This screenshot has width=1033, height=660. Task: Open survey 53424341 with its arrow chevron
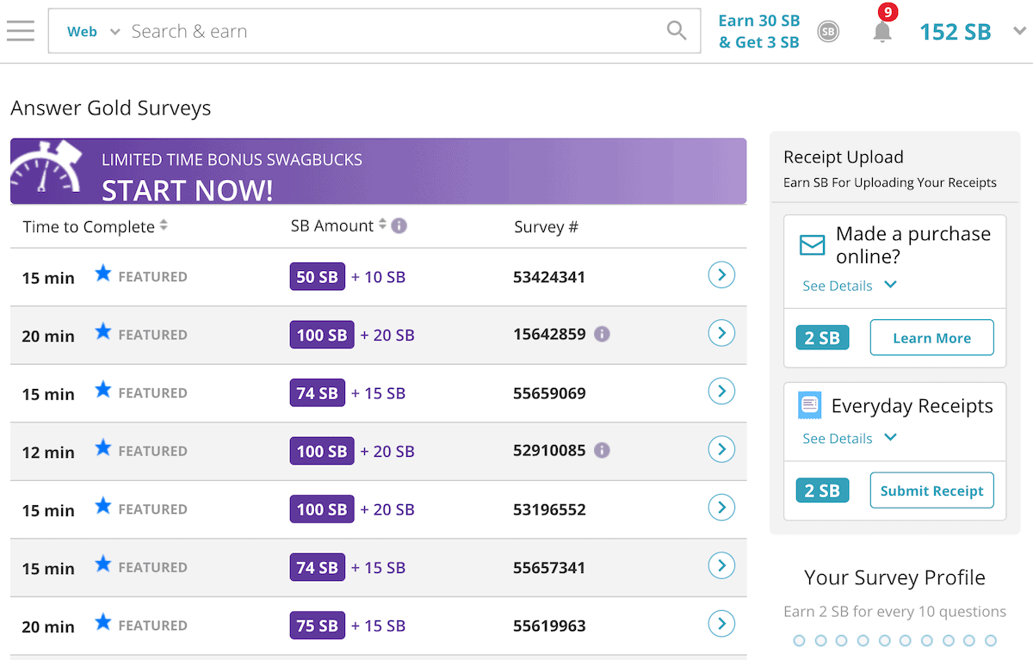pyautogui.click(x=721, y=275)
